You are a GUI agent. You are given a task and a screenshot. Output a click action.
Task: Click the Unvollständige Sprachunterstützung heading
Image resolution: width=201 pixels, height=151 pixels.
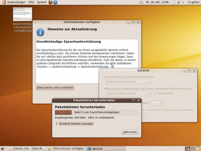69,42
